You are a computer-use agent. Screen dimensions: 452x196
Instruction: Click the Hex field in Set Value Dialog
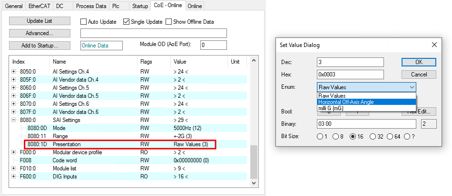click(350, 75)
